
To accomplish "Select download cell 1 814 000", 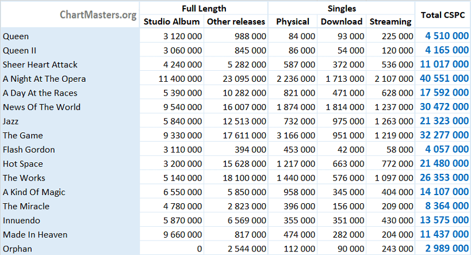I will 345,107.
